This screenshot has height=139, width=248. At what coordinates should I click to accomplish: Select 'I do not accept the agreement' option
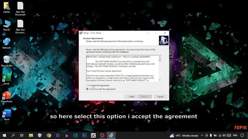pos(87,89)
